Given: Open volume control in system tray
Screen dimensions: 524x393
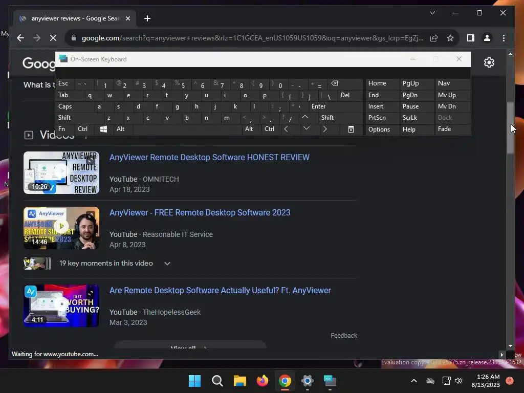Looking at the screenshot, I should [458, 381].
